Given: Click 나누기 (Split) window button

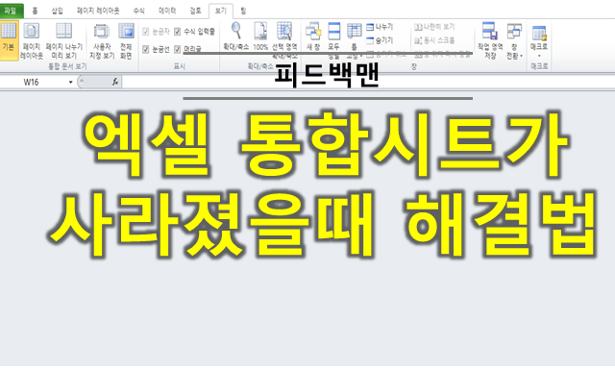Looking at the screenshot, I should (380, 27).
